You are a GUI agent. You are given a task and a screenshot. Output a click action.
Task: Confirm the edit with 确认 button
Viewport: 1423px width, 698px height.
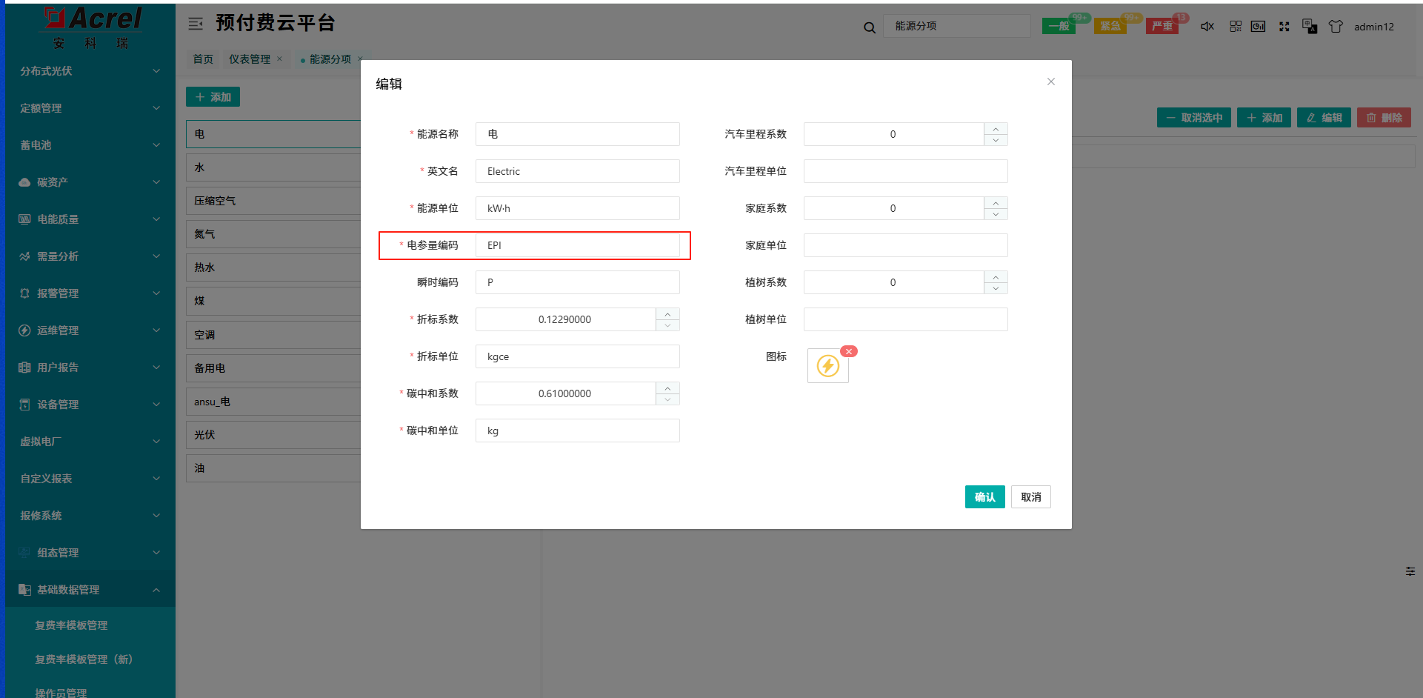(x=984, y=497)
